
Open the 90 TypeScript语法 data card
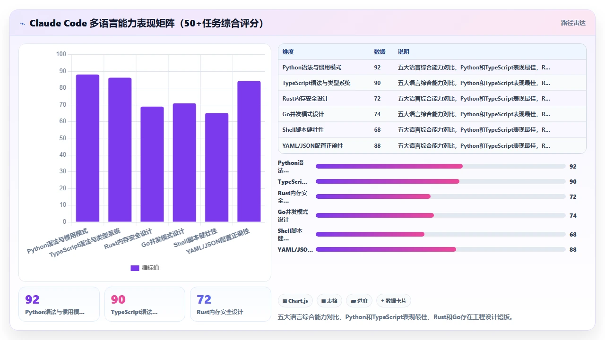coord(145,304)
